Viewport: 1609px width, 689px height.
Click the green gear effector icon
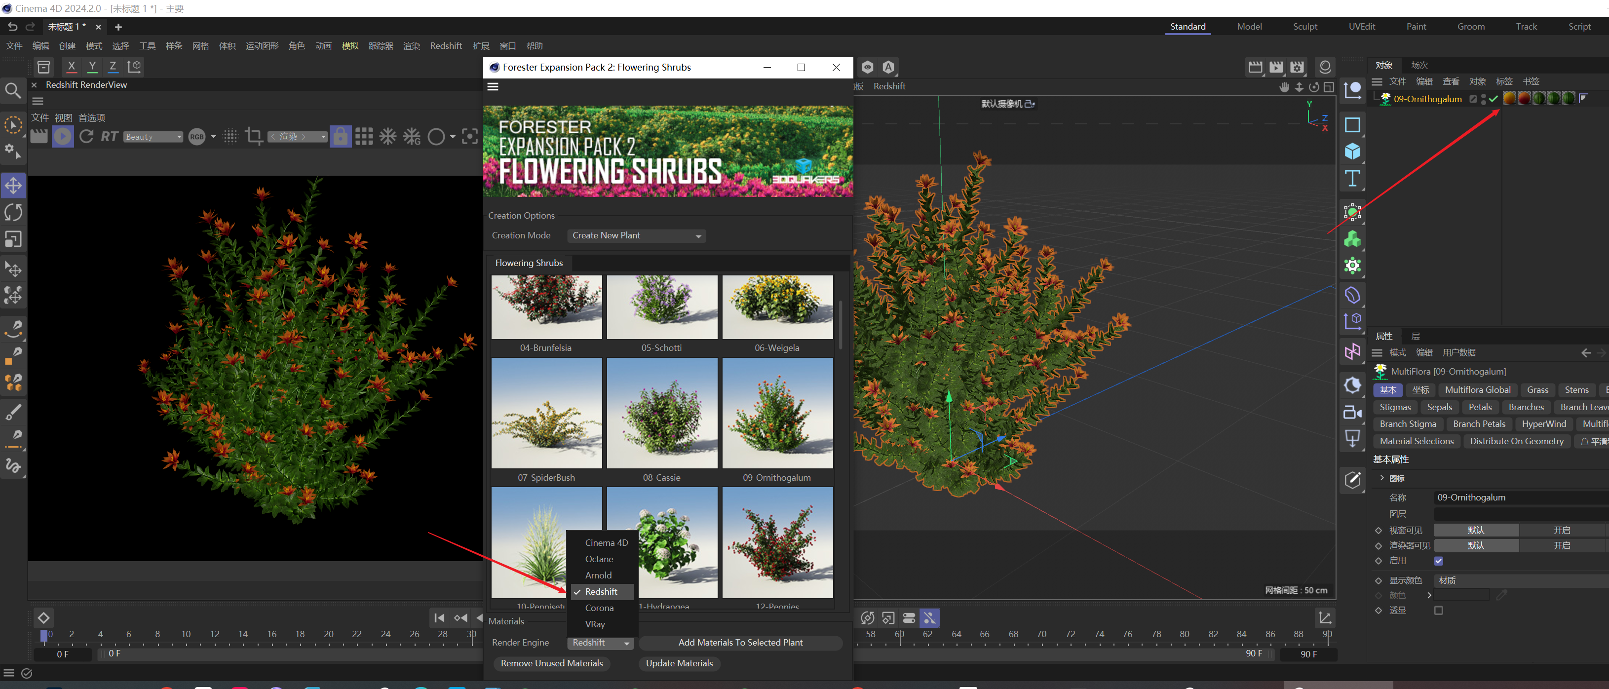[1352, 266]
